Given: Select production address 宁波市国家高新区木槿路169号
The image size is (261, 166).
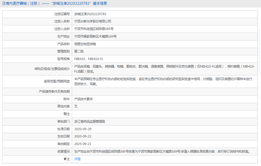Looking at the screenshot, I should [95, 36].
